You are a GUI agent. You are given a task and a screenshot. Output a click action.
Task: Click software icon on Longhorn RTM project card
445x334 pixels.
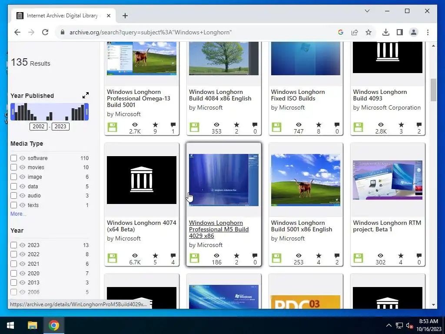(x=358, y=258)
